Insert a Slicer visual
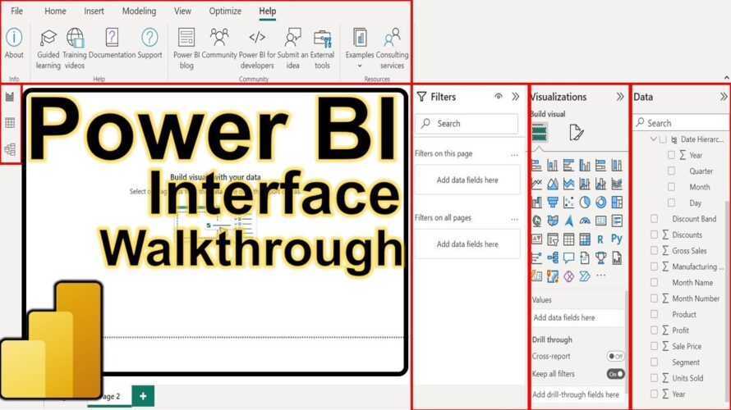The height and width of the screenshot is (410, 731). pyautogui.click(x=553, y=239)
